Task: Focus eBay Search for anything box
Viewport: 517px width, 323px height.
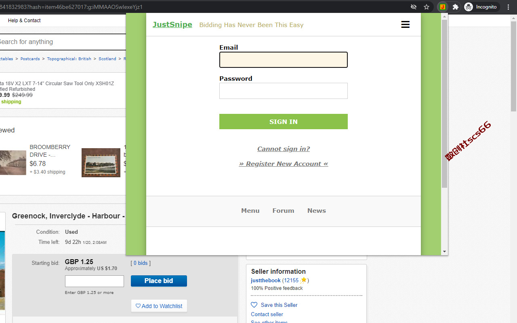Action: 63,42
